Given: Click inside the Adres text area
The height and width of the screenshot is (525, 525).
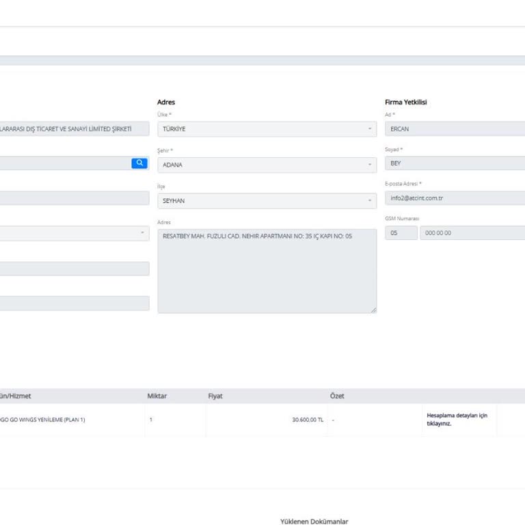Looking at the screenshot, I should [267, 273].
